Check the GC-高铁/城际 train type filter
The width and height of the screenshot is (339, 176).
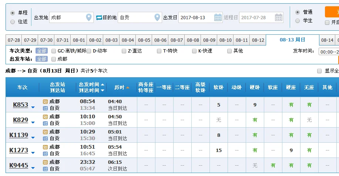(x=54, y=51)
